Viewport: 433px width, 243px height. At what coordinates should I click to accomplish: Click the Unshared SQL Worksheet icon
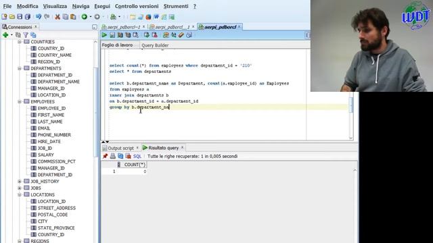(x=166, y=35)
